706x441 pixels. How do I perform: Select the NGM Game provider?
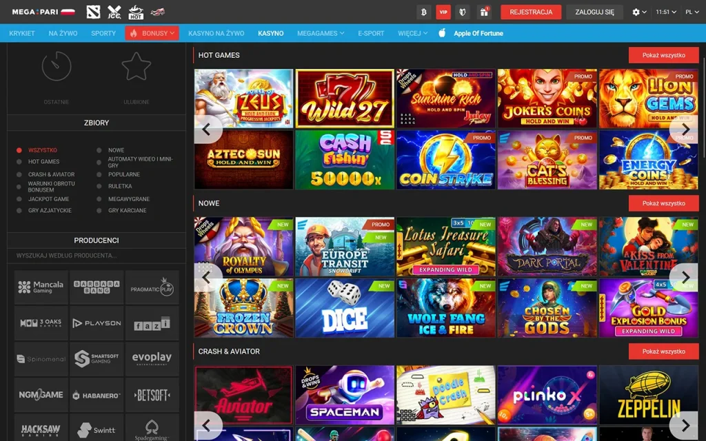41,395
